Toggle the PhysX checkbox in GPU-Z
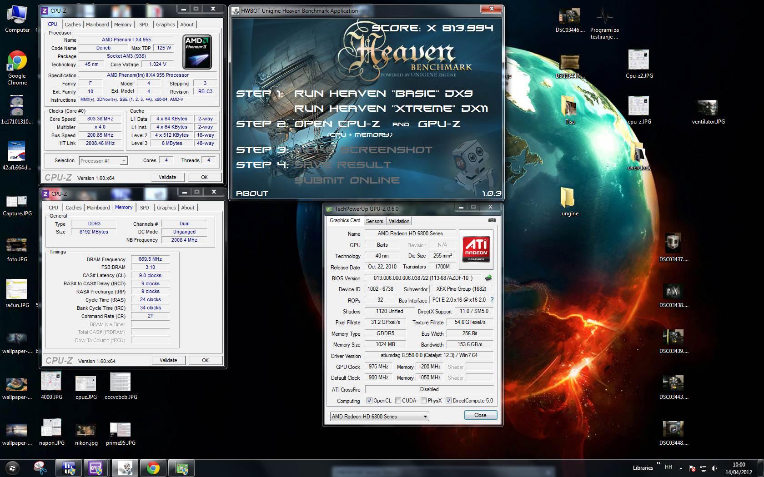 [424, 401]
